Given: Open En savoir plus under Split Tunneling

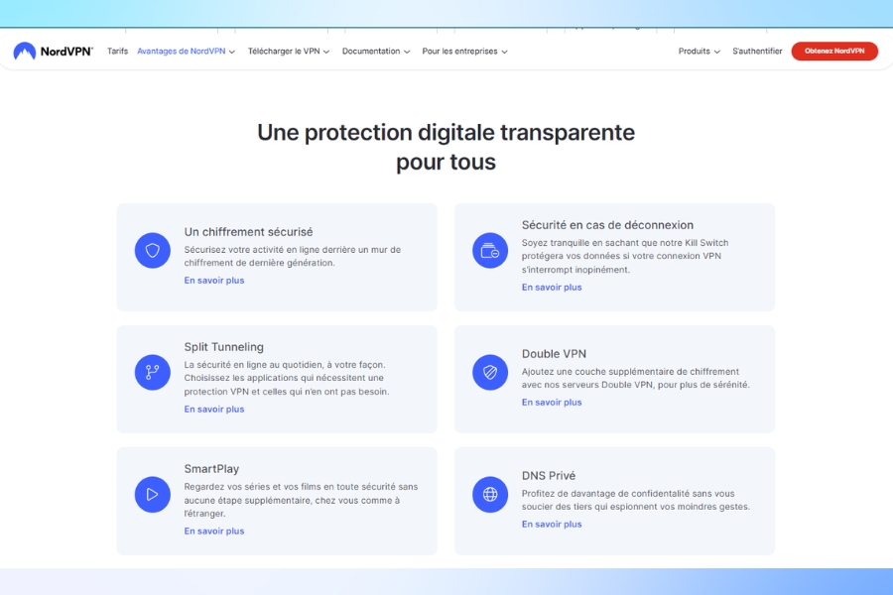Looking at the screenshot, I should [214, 409].
